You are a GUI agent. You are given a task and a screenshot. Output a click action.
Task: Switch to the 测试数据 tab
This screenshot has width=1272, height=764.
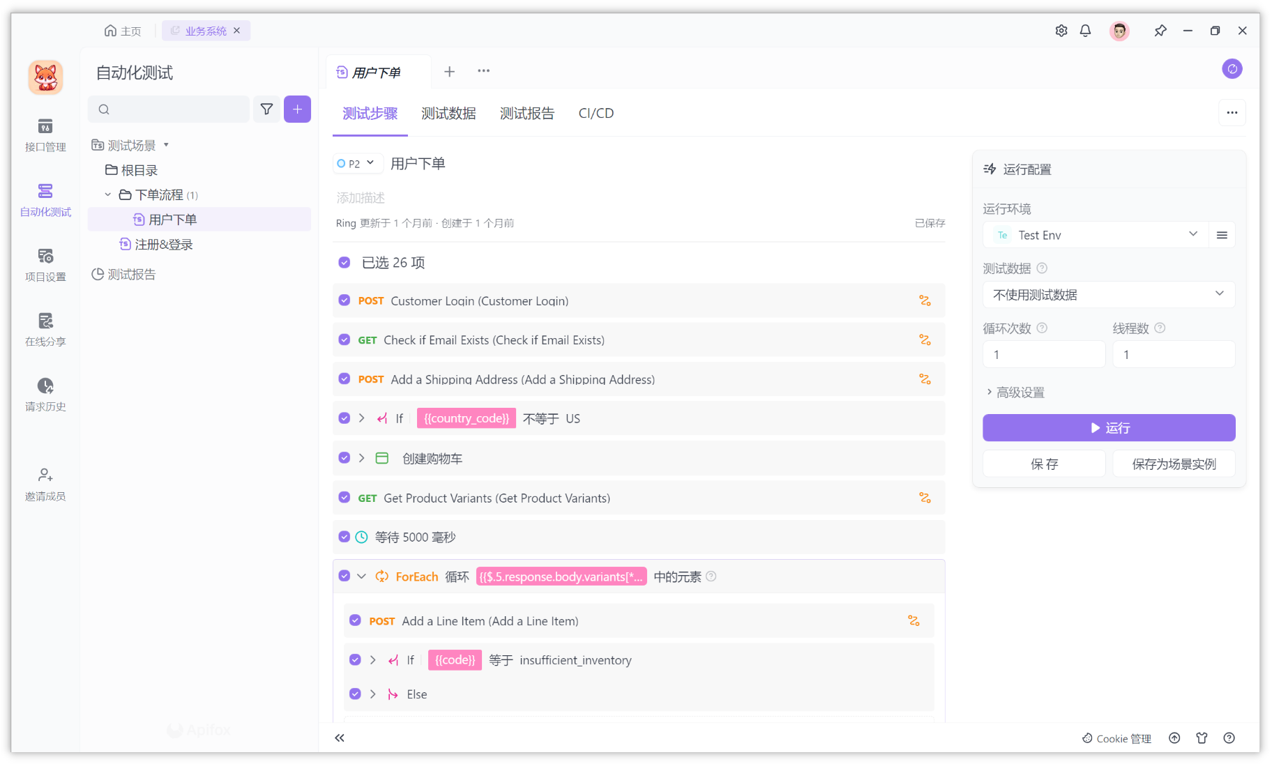pos(448,113)
